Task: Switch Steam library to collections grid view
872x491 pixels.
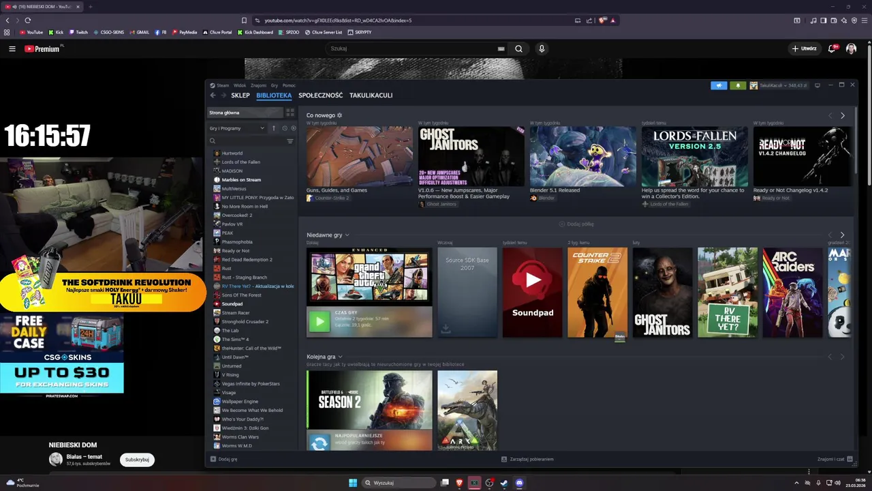Action: 290,113
